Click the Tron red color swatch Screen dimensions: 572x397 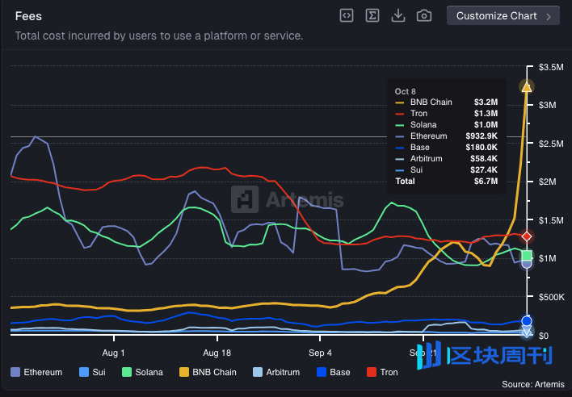pyautogui.click(x=372, y=372)
